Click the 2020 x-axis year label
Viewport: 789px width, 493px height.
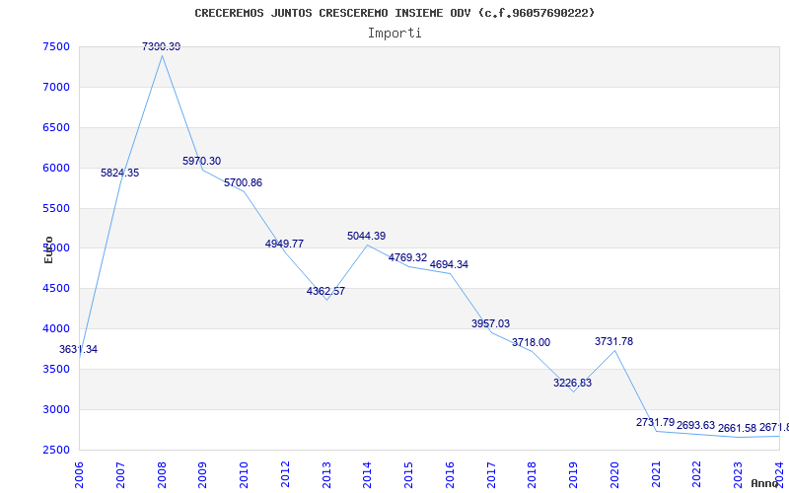(x=614, y=475)
